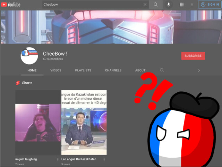Click the 9 views label
Screen dimensions: 222x167
[x=66, y=164]
